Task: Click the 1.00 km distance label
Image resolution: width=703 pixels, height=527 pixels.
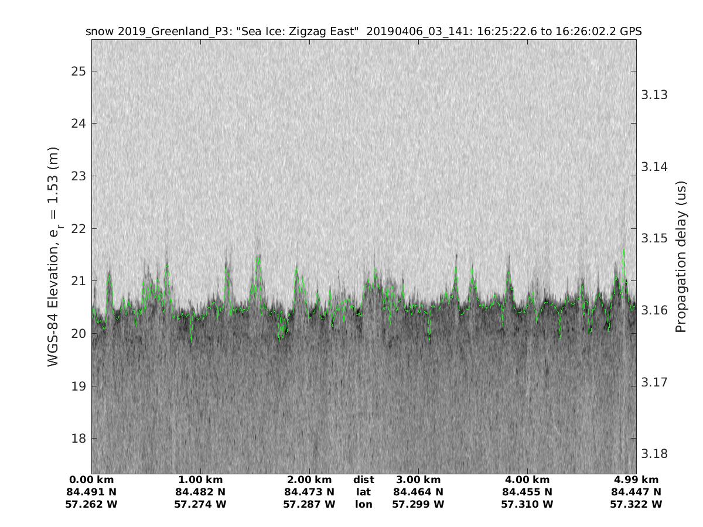Action: point(200,480)
